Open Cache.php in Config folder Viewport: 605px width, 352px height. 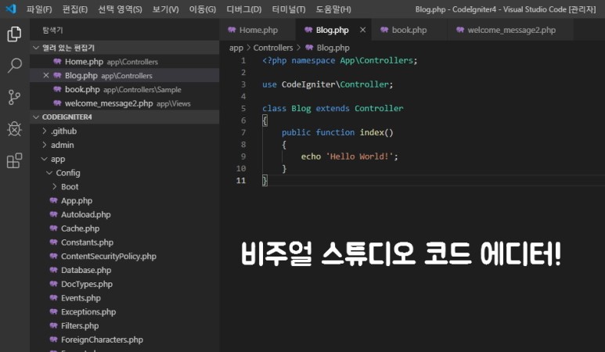[x=124, y=228]
